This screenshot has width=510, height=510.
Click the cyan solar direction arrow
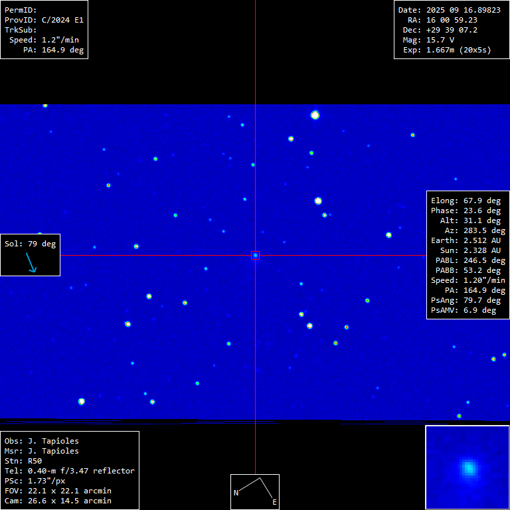pyautogui.click(x=31, y=263)
